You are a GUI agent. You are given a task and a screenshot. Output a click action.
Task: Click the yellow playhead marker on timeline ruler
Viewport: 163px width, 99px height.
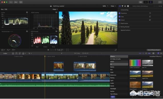[x=45, y=56]
